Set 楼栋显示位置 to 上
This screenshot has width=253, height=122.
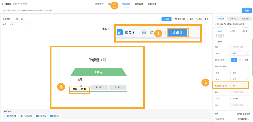(234, 60)
